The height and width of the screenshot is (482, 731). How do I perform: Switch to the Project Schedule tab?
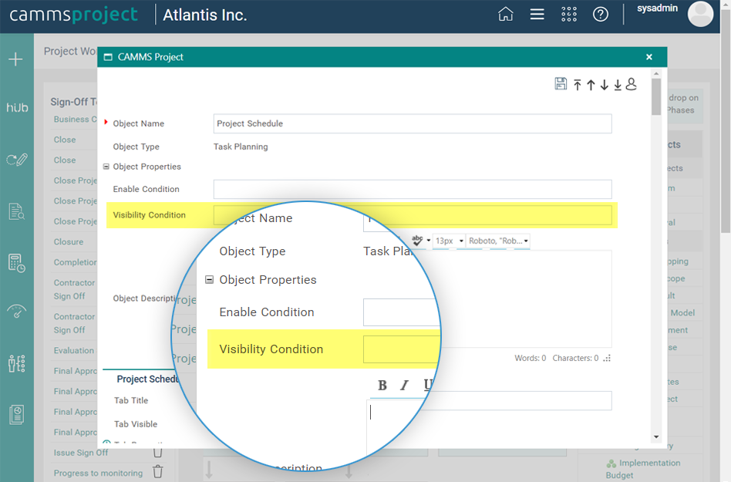(x=147, y=379)
